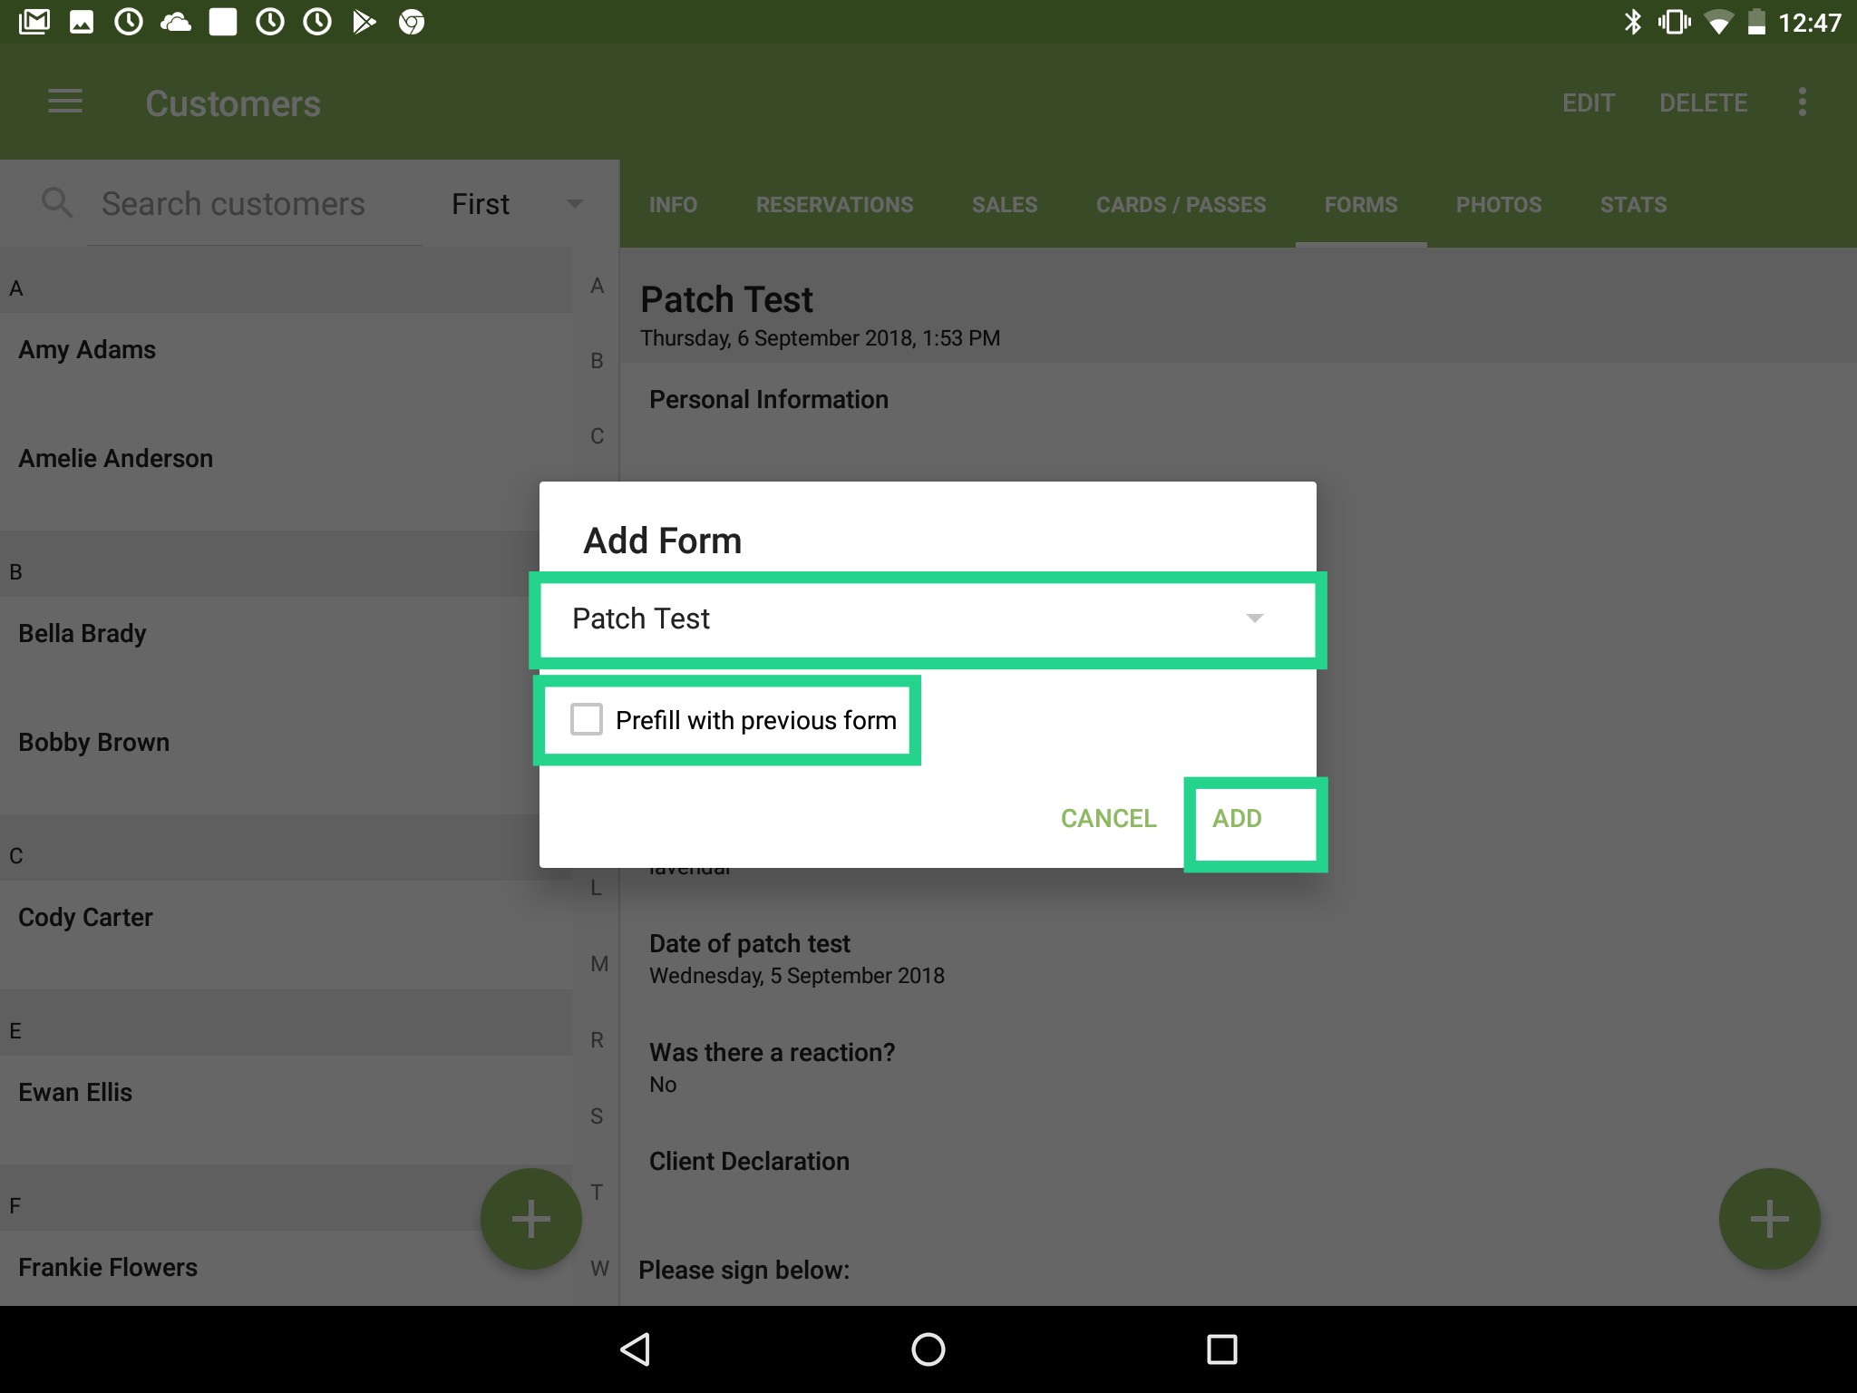The width and height of the screenshot is (1857, 1393).
Task: Open the overflow three-dot menu
Action: click(x=1803, y=102)
